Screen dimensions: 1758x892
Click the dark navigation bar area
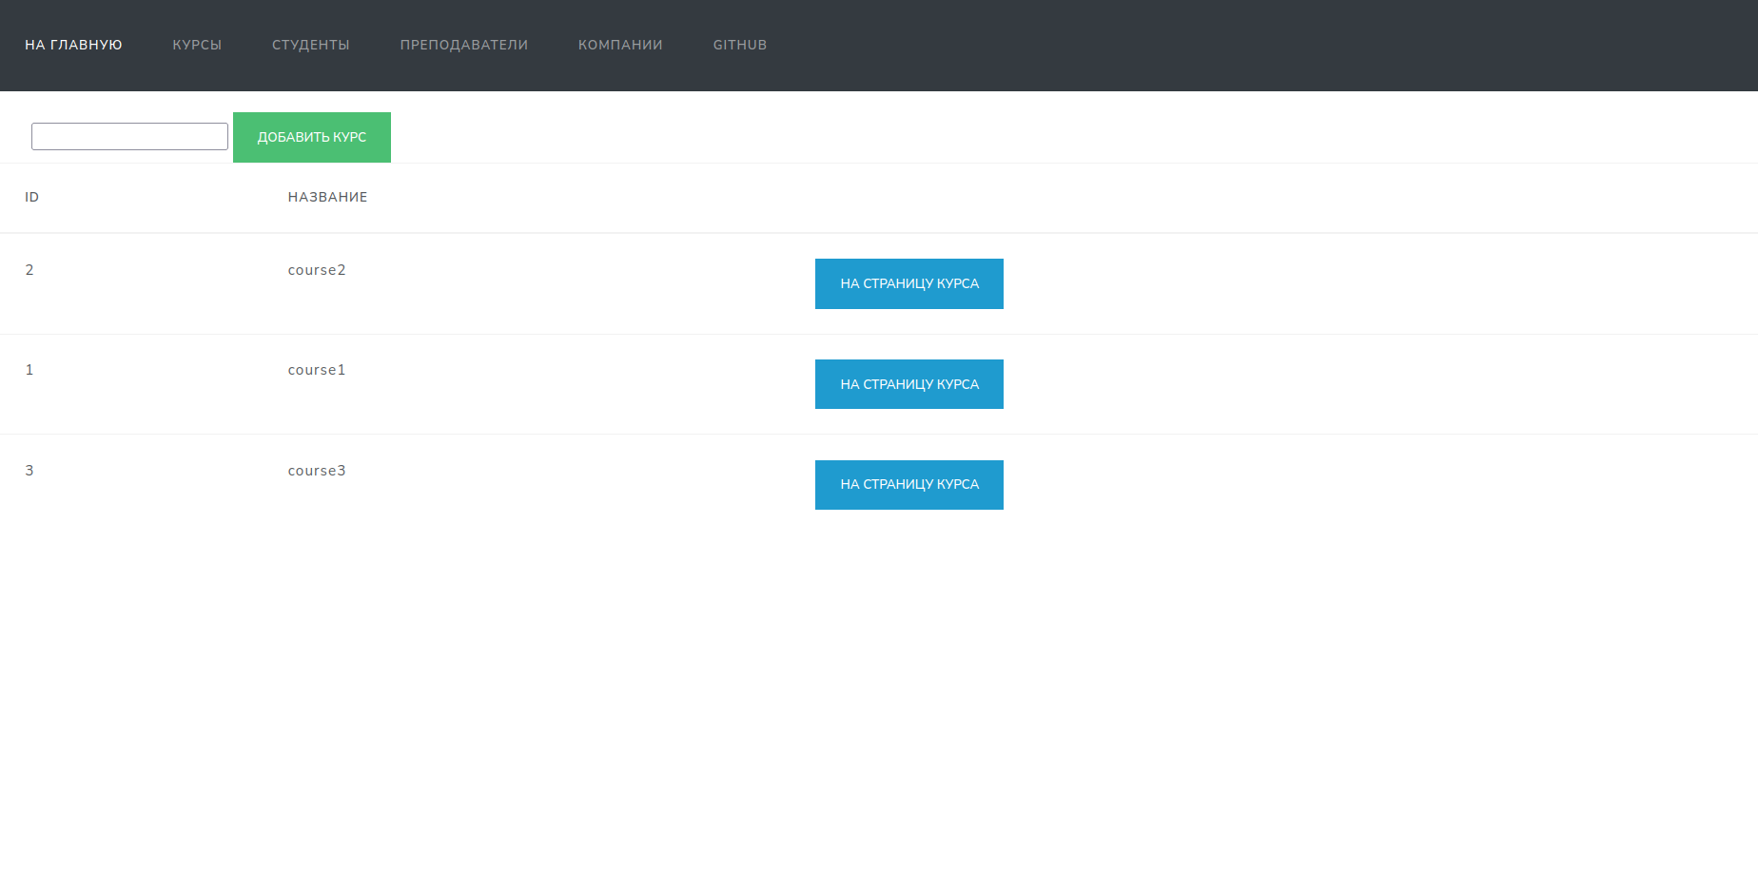coord(1237,45)
